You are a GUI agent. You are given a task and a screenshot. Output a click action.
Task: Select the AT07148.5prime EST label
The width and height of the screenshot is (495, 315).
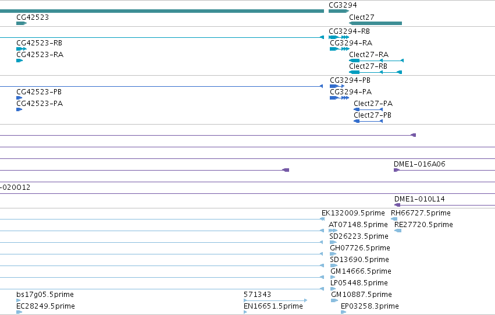coord(358,225)
